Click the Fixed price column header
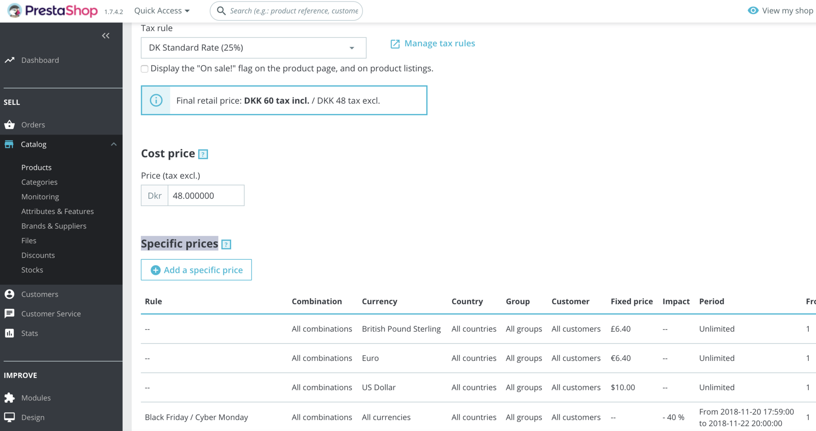The image size is (816, 431). pos(632,301)
